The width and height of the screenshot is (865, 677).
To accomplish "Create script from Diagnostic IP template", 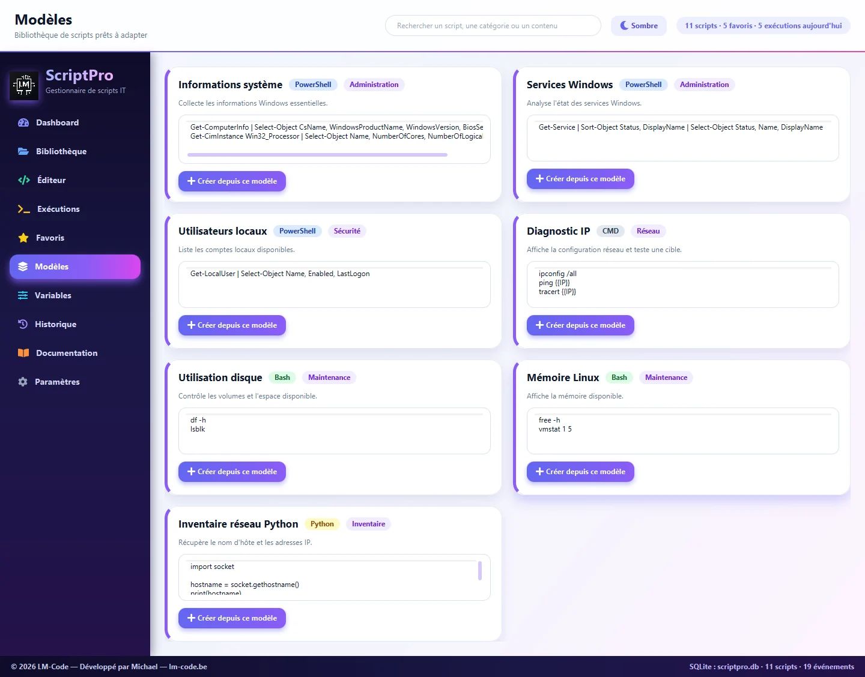I will pyautogui.click(x=580, y=325).
